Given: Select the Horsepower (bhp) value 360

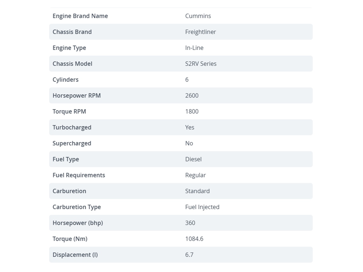Looking at the screenshot, I should [190, 223].
